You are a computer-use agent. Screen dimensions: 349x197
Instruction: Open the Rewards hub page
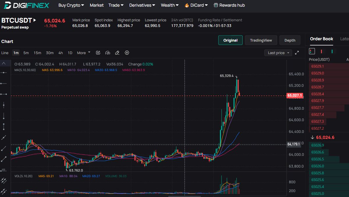[229, 5]
